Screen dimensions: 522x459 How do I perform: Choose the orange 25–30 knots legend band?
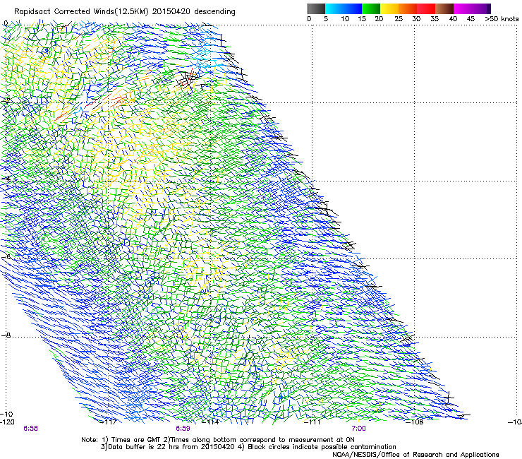408,8
